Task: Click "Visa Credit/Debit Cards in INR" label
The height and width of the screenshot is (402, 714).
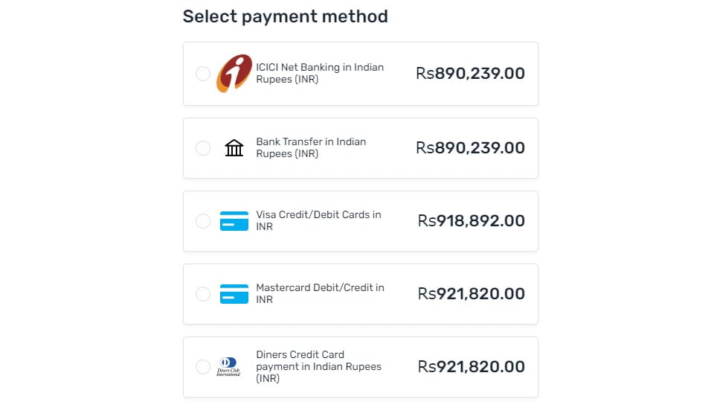Action: (318, 220)
